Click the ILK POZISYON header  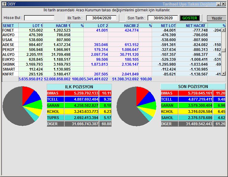[x=79, y=87]
